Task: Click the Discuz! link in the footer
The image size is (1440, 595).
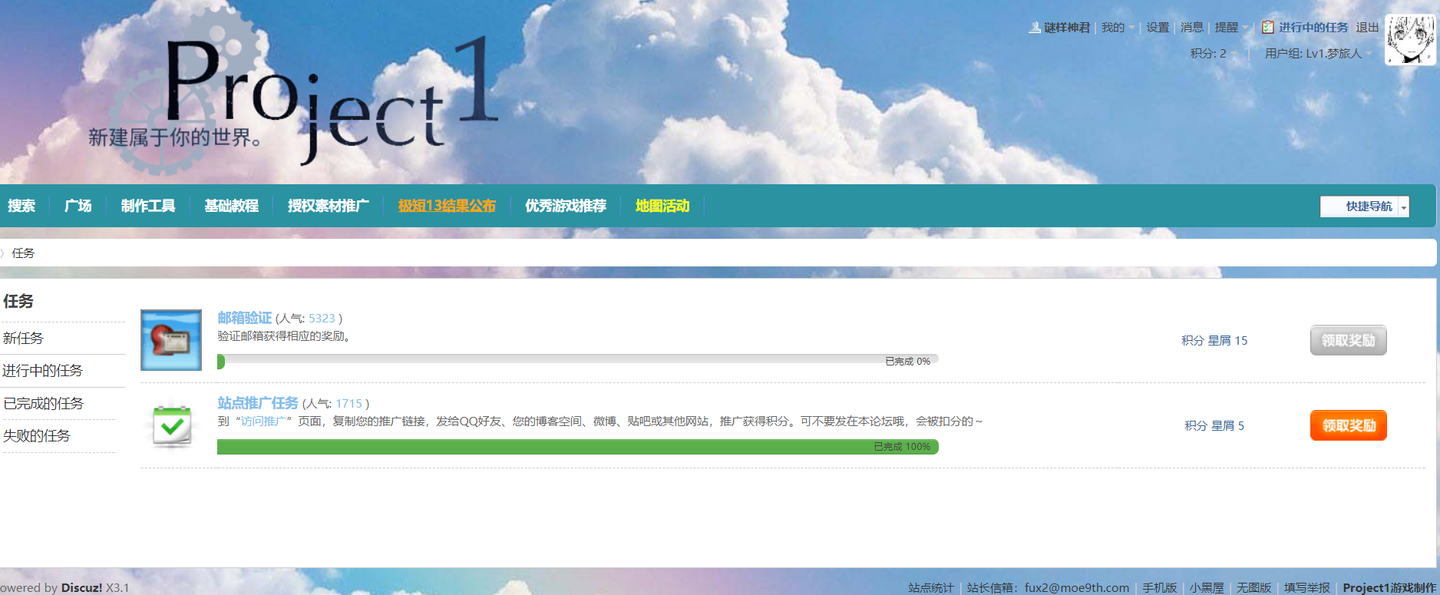Action: pyautogui.click(x=81, y=587)
